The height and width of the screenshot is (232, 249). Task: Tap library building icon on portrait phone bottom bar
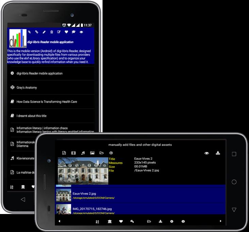[x=23, y=187]
